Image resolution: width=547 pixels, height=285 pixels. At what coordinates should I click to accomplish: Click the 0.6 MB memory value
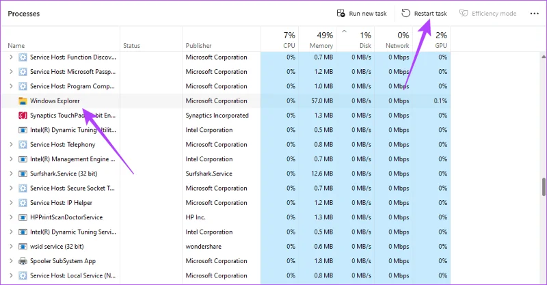323,246
